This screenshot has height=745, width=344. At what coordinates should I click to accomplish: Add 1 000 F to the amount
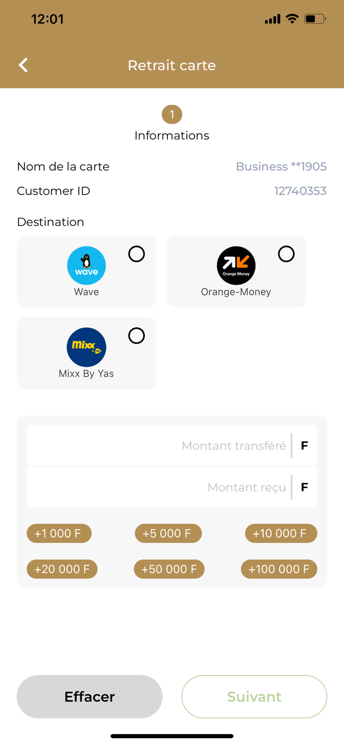[x=59, y=533]
